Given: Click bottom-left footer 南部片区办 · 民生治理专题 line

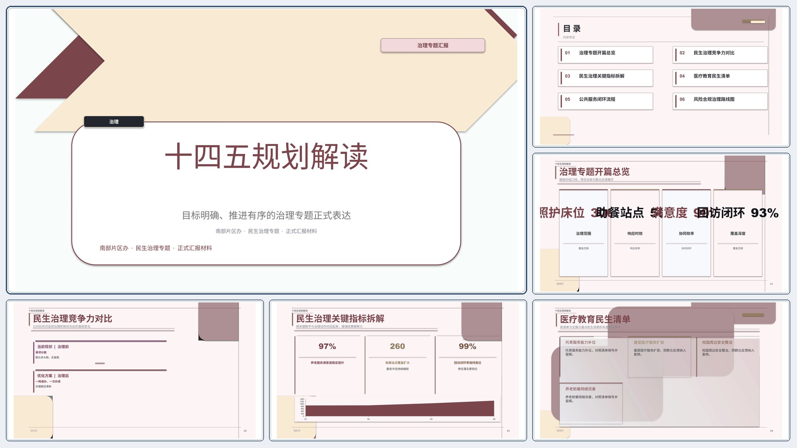Looking at the screenshot, I should pos(156,248).
